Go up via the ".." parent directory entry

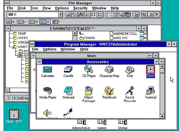pos(81,34)
